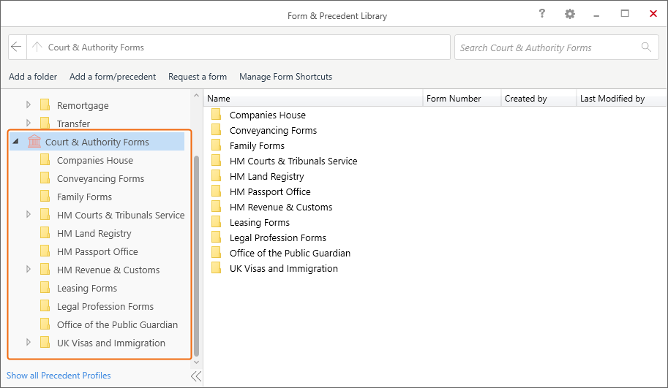The width and height of the screenshot is (668, 388).
Task: Open Manage Form Shortcuts
Action: coord(285,77)
